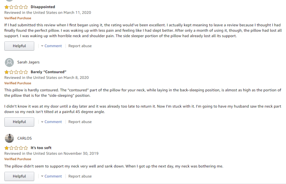The width and height of the screenshot is (286, 184).
Task: Click Sarah Jagers' default profile avatar
Action: tap(9, 62)
